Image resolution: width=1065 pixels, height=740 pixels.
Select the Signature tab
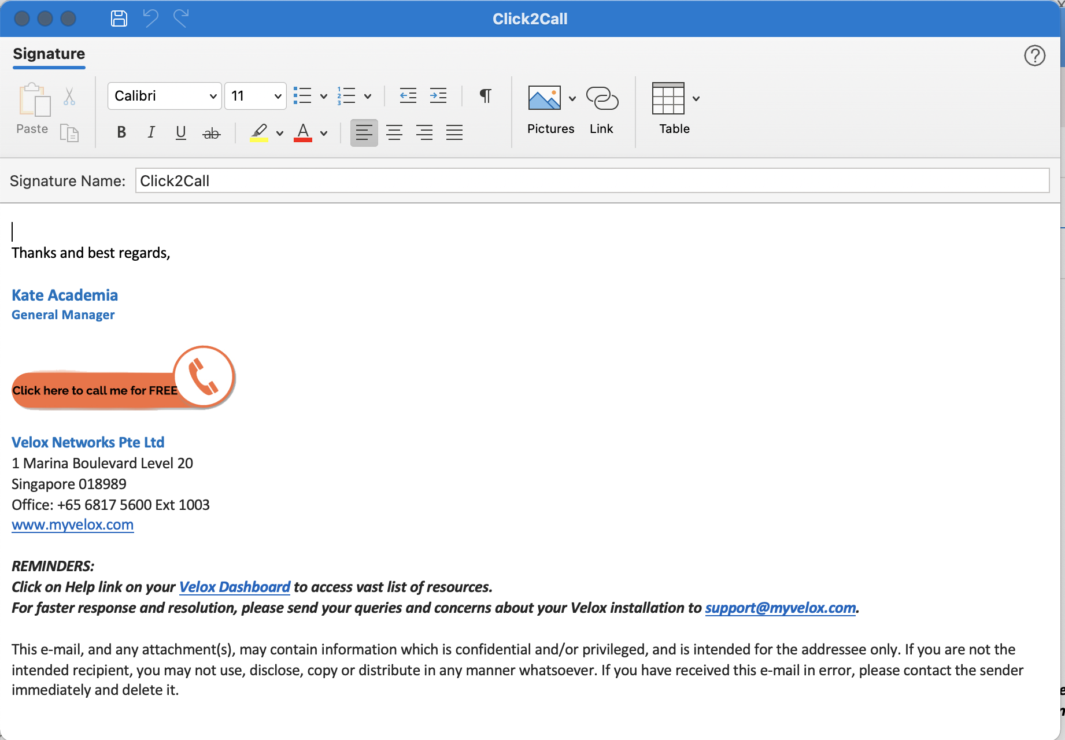coord(49,54)
